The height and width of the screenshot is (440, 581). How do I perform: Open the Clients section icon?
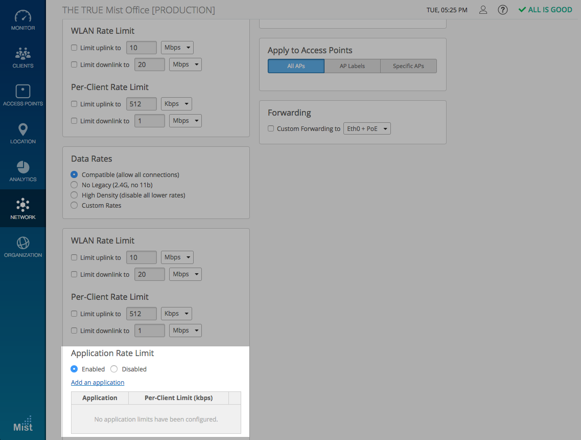(x=23, y=54)
